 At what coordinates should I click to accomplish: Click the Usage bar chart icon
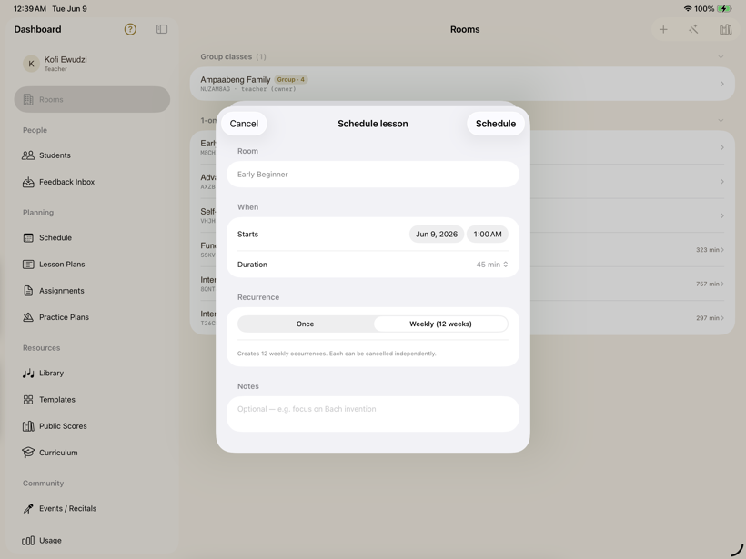28,541
